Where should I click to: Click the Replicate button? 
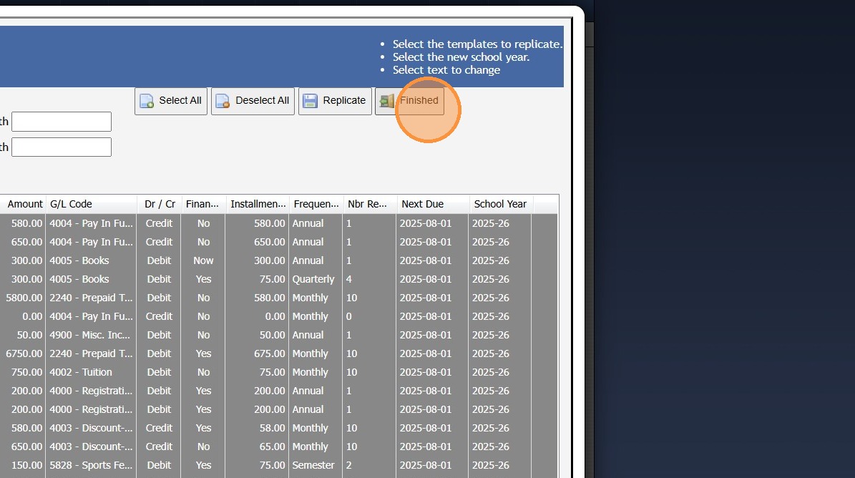pos(335,101)
